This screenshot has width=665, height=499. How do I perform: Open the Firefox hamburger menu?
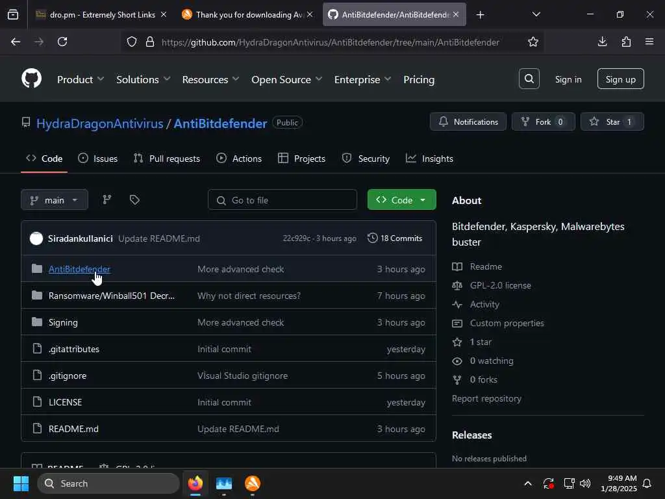[x=649, y=42]
